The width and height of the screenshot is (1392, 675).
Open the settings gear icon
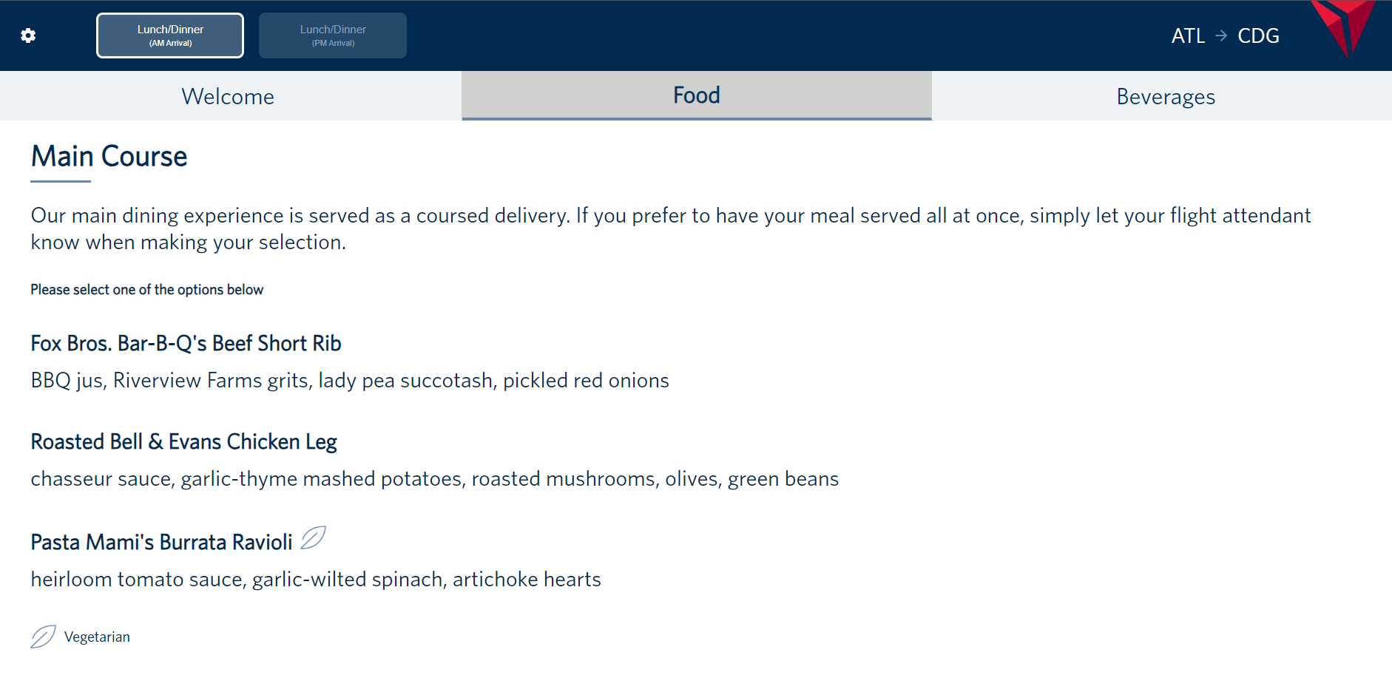click(28, 35)
